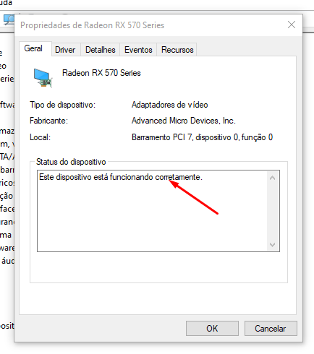Click the scroll up arrow in status box
Viewport: 314px width, 354px height.
pos(273,178)
